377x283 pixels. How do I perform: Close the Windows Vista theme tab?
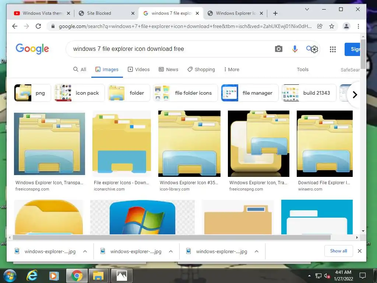point(68,14)
